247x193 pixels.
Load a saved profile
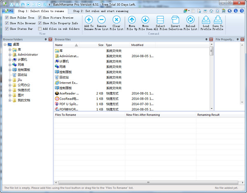click(x=206, y=20)
